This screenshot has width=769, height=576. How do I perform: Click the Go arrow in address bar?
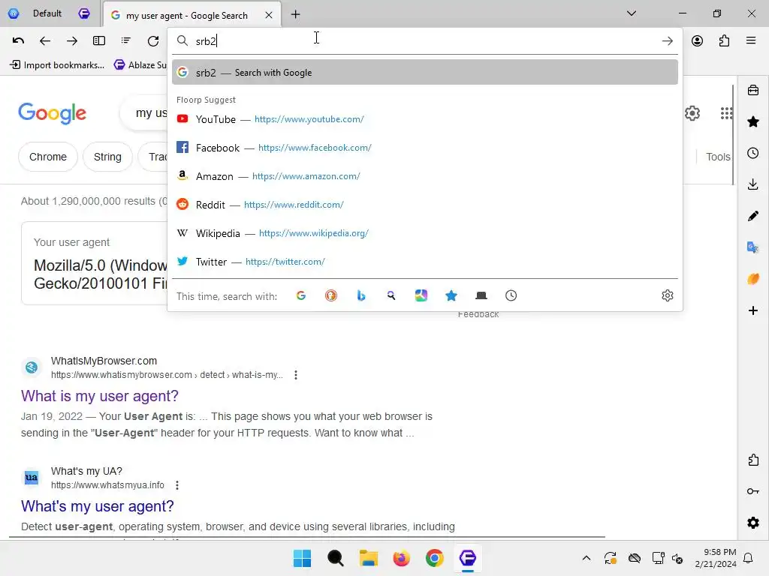pyautogui.click(x=667, y=41)
